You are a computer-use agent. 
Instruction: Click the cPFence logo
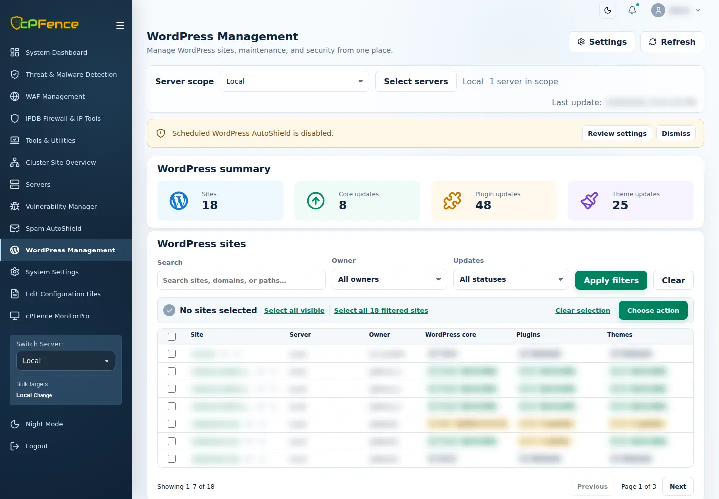45,23
